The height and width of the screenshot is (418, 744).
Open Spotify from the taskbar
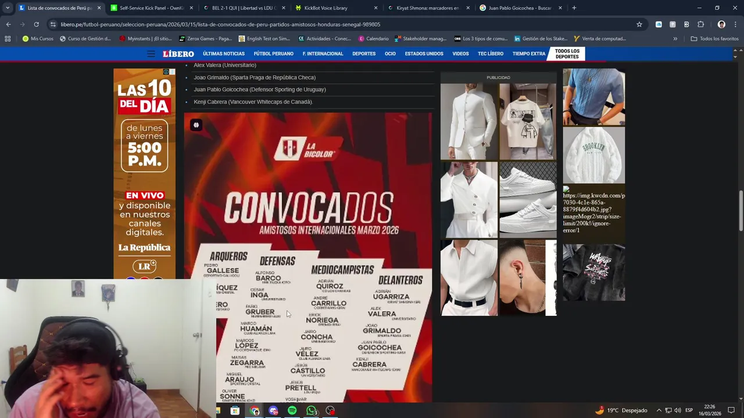(292, 410)
